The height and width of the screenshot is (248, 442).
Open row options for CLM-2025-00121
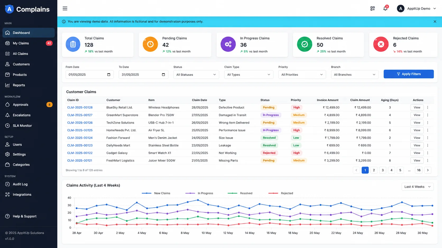pyautogui.click(x=427, y=161)
